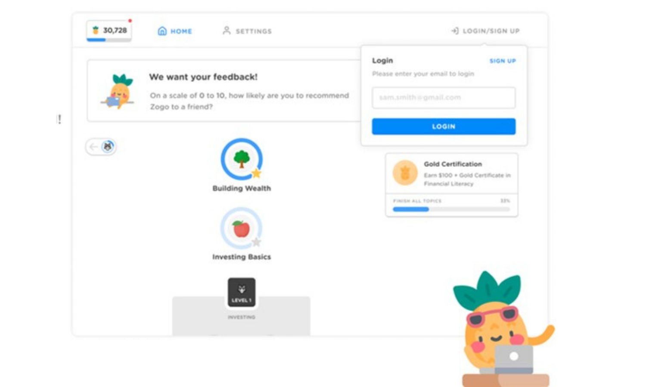This screenshot has height=387, width=646.
Task: Click the Home house icon
Action: (162, 31)
